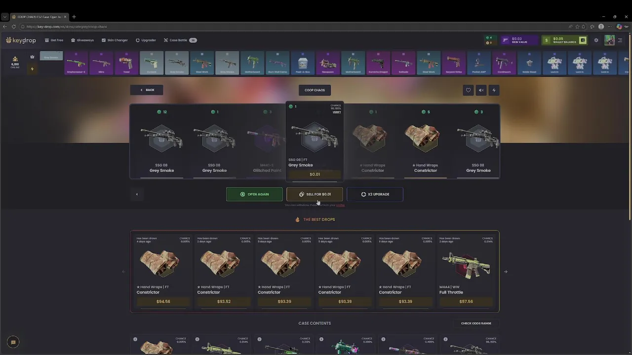Open the $0.03 skin value panel
The width and height of the screenshot is (632, 355).
[x=519, y=40]
